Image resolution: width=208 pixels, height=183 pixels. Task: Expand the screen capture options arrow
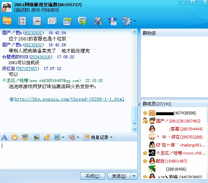point(63,137)
